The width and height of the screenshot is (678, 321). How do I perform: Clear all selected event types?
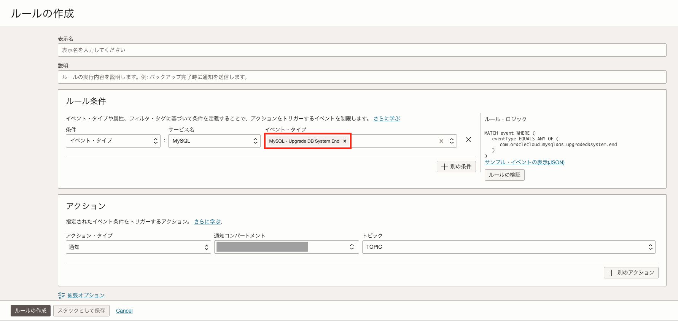click(441, 141)
